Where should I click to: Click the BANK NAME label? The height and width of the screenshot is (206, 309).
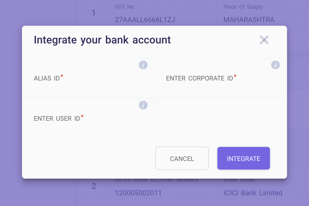[239, 180]
